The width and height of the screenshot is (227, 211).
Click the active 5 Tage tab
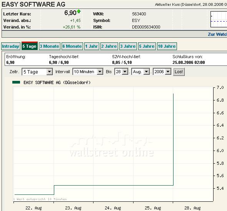30,46
